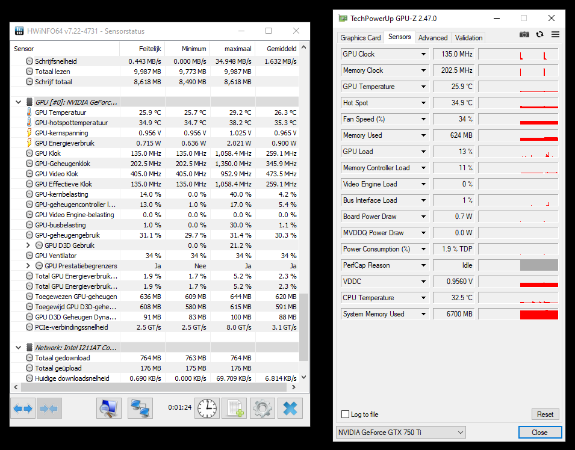Click HWiNFO remote network computers icon
This screenshot has width=575, height=450.
pyautogui.click(x=140, y=408)
